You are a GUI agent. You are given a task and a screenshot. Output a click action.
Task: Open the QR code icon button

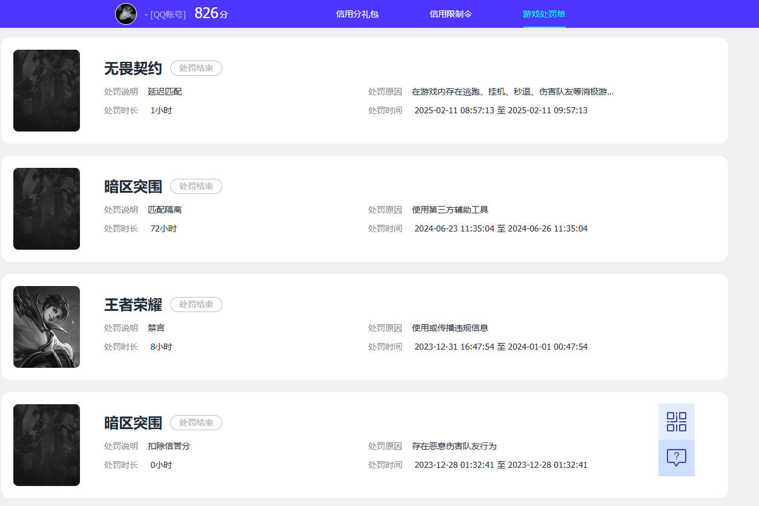point(677,422)
